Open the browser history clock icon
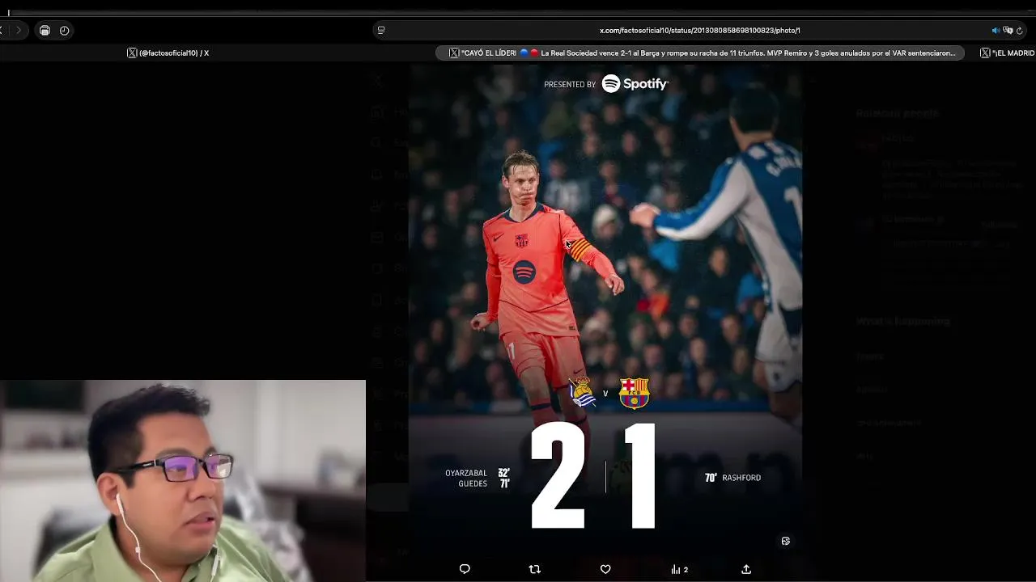Viewport: 1036px width, 582px height. click(64, 30)
